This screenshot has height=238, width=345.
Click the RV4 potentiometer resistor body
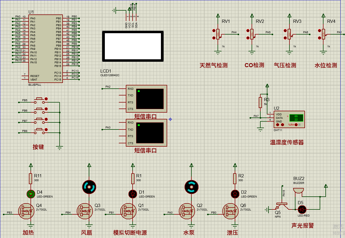[323, 34]
